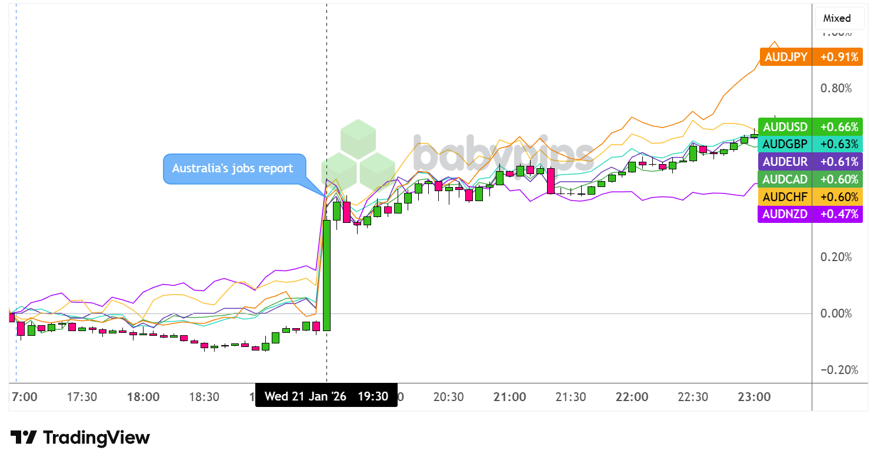The height and width of the screenshot is (464, 877).
Task: Select the AUDJPY orange series label
Action: pyautogui.click(x=785, y=57)
